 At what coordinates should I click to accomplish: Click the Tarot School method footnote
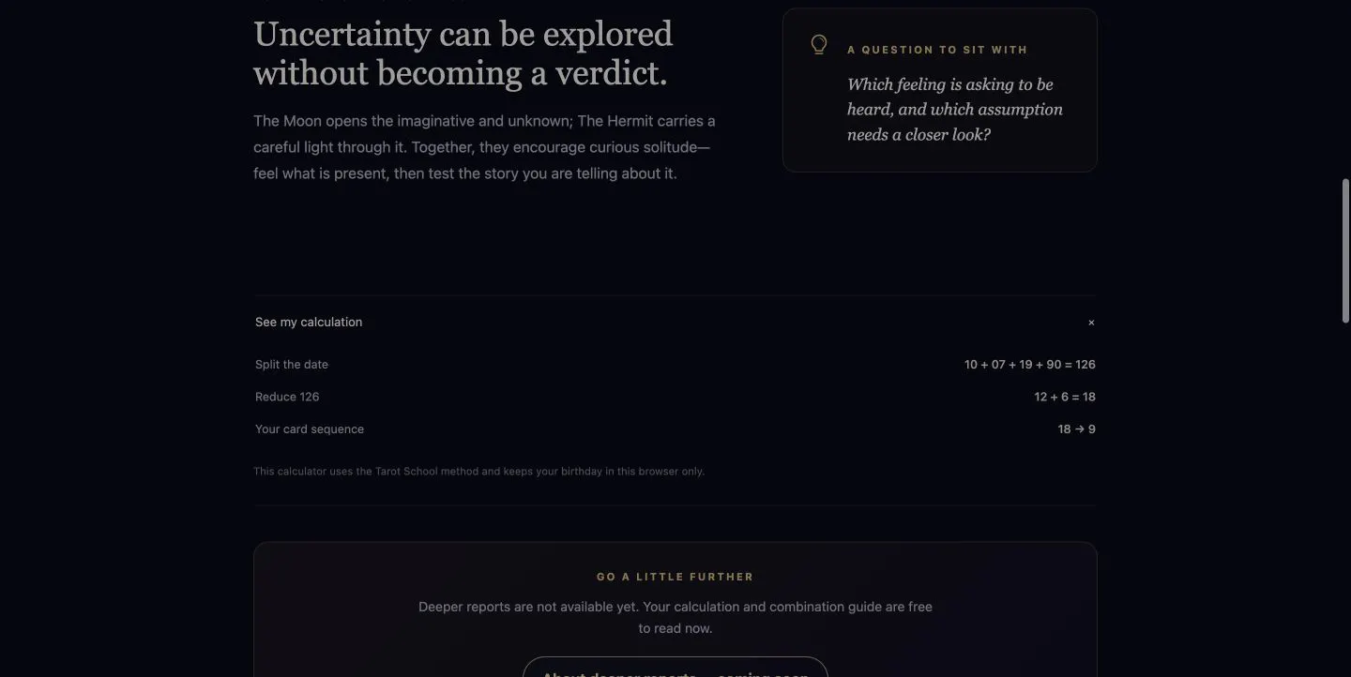(x=478, y=472)
